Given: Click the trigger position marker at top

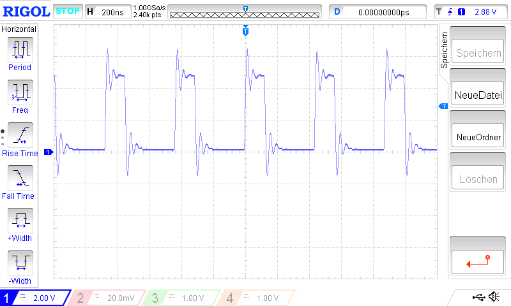Looking at the screenshot, I should pos(245,31).
